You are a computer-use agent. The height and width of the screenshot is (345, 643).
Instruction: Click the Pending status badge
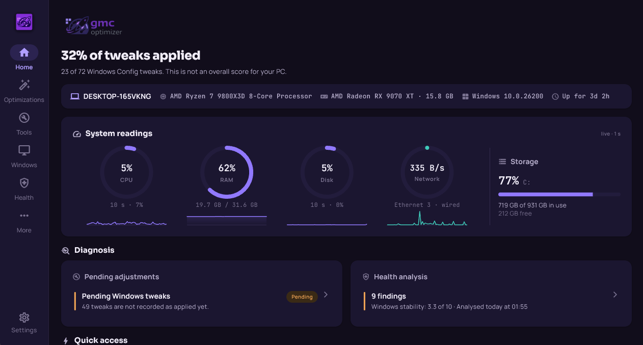[x=302, y=297]
